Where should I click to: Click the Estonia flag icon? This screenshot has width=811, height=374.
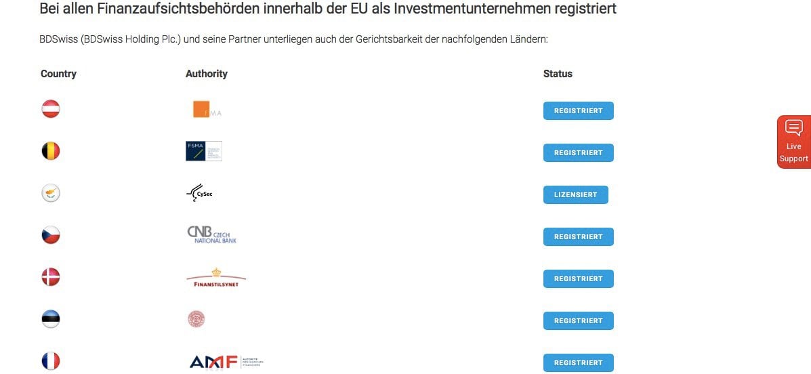click(51, 319)
